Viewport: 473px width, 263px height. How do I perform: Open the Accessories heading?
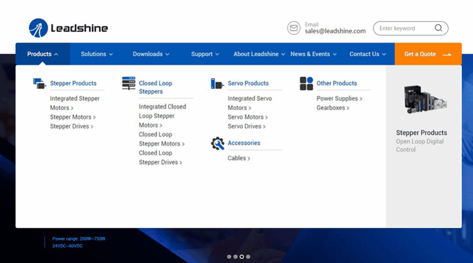pyautogui.click(x=244, y=143)
